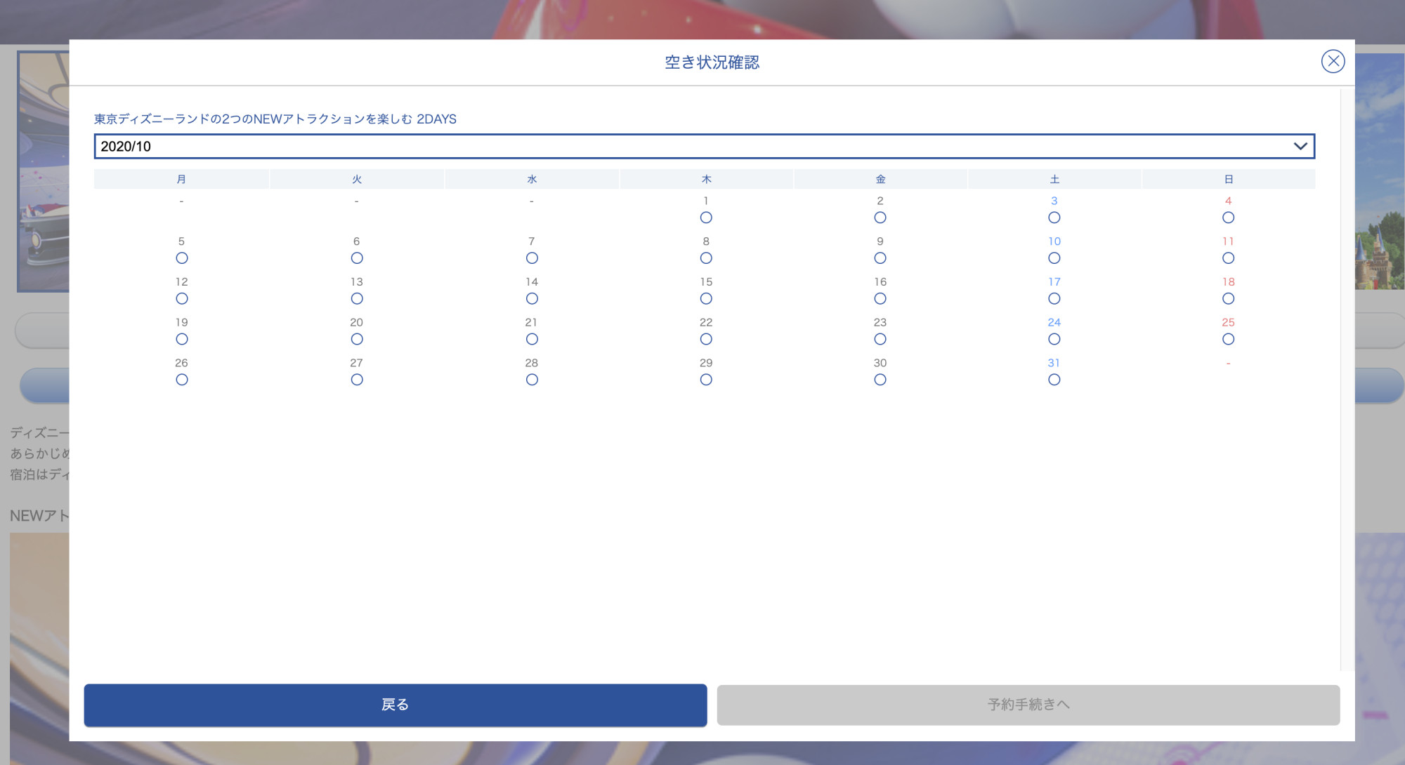Screen dimensions: 1405x765
Task: Click the dialog title 空き状況確認
Action: click(712, 62)
